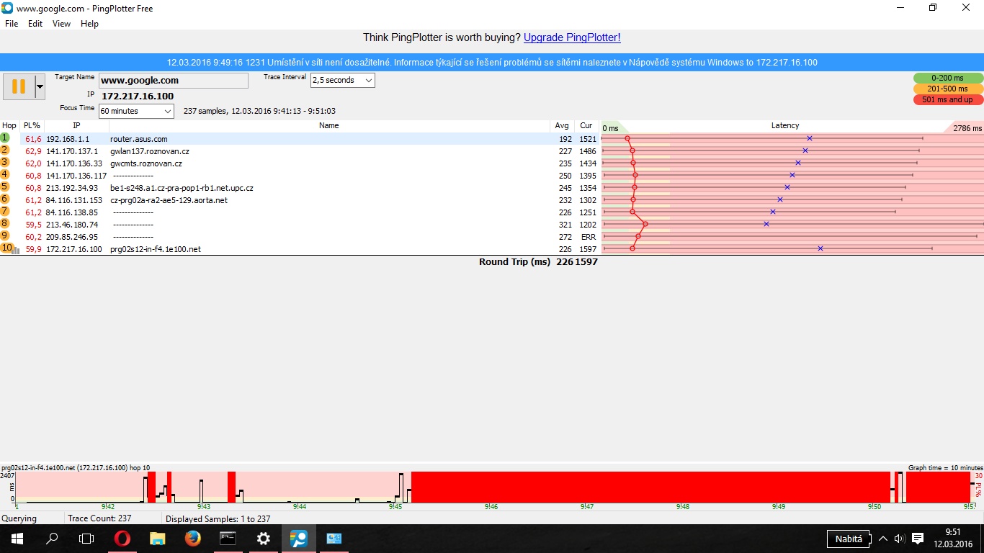Click the Target Name input field

pos(173,81)
